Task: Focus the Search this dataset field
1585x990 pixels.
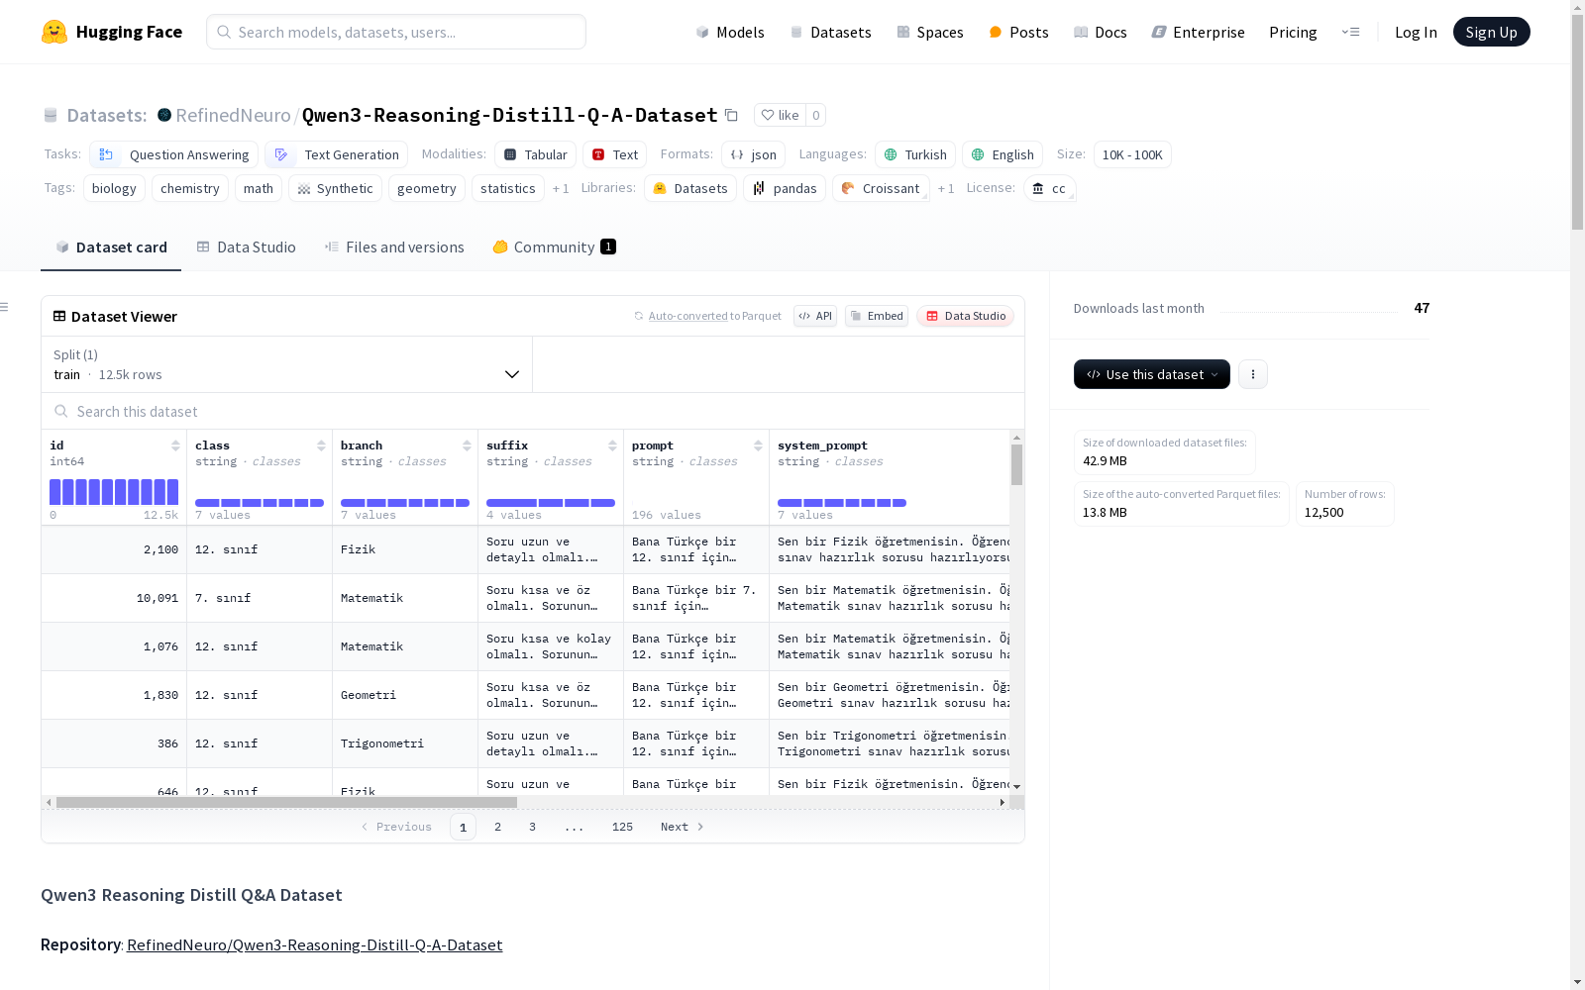Action: pyautogui.click(x=533, y=411)
